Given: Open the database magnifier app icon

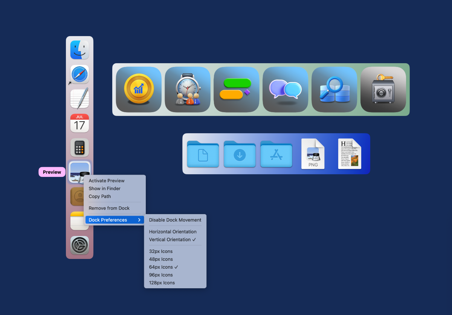Looking at the screenshot, I should pyautogui.click(x=334, y=90).
